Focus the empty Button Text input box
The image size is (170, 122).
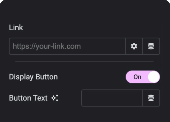coord(112,98)
